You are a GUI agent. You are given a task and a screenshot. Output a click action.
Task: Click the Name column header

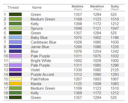[37, 7]
